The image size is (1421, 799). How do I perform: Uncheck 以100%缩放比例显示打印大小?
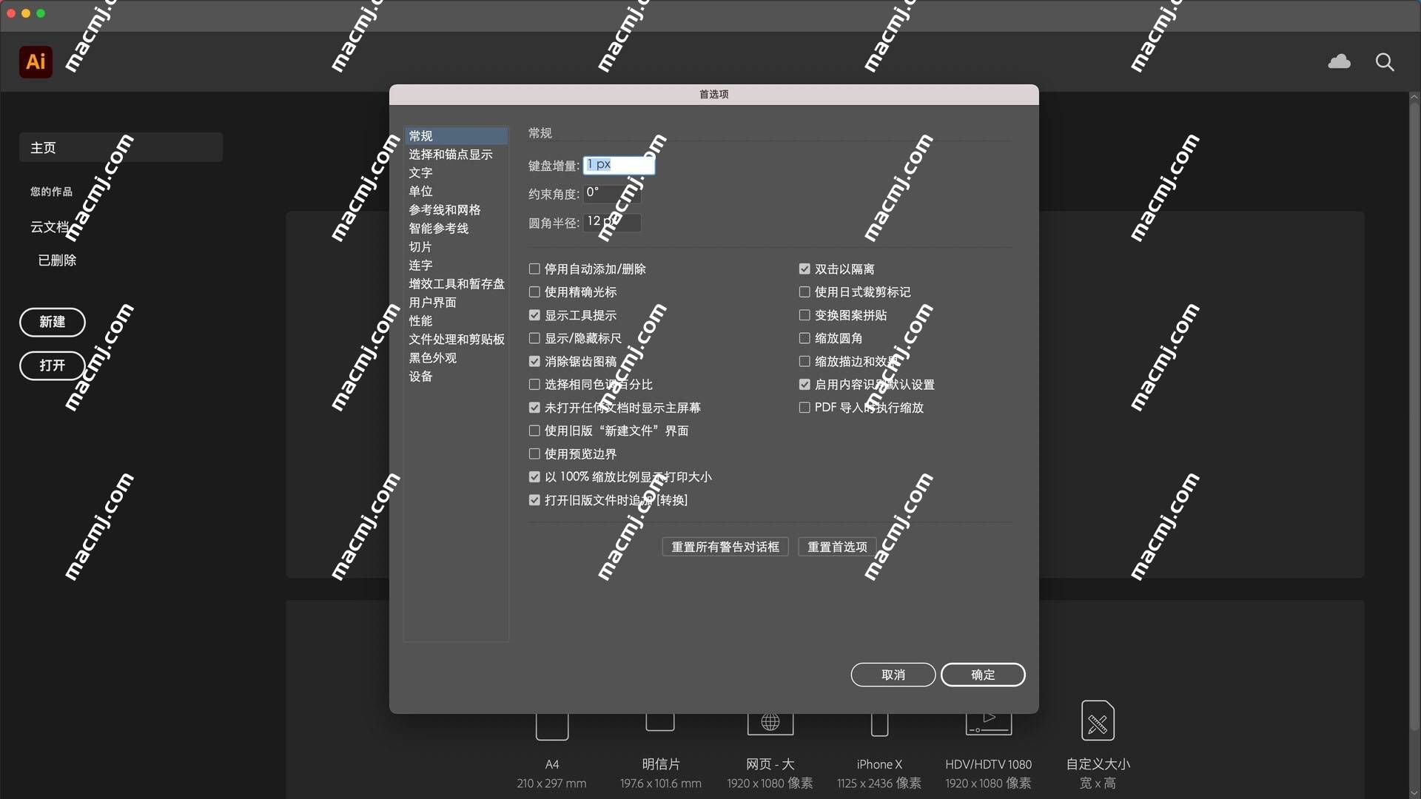534,477
